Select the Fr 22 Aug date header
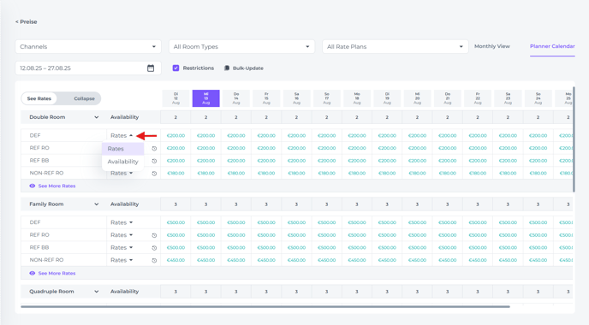Viewport: 589px width, 325px height. 478,98
